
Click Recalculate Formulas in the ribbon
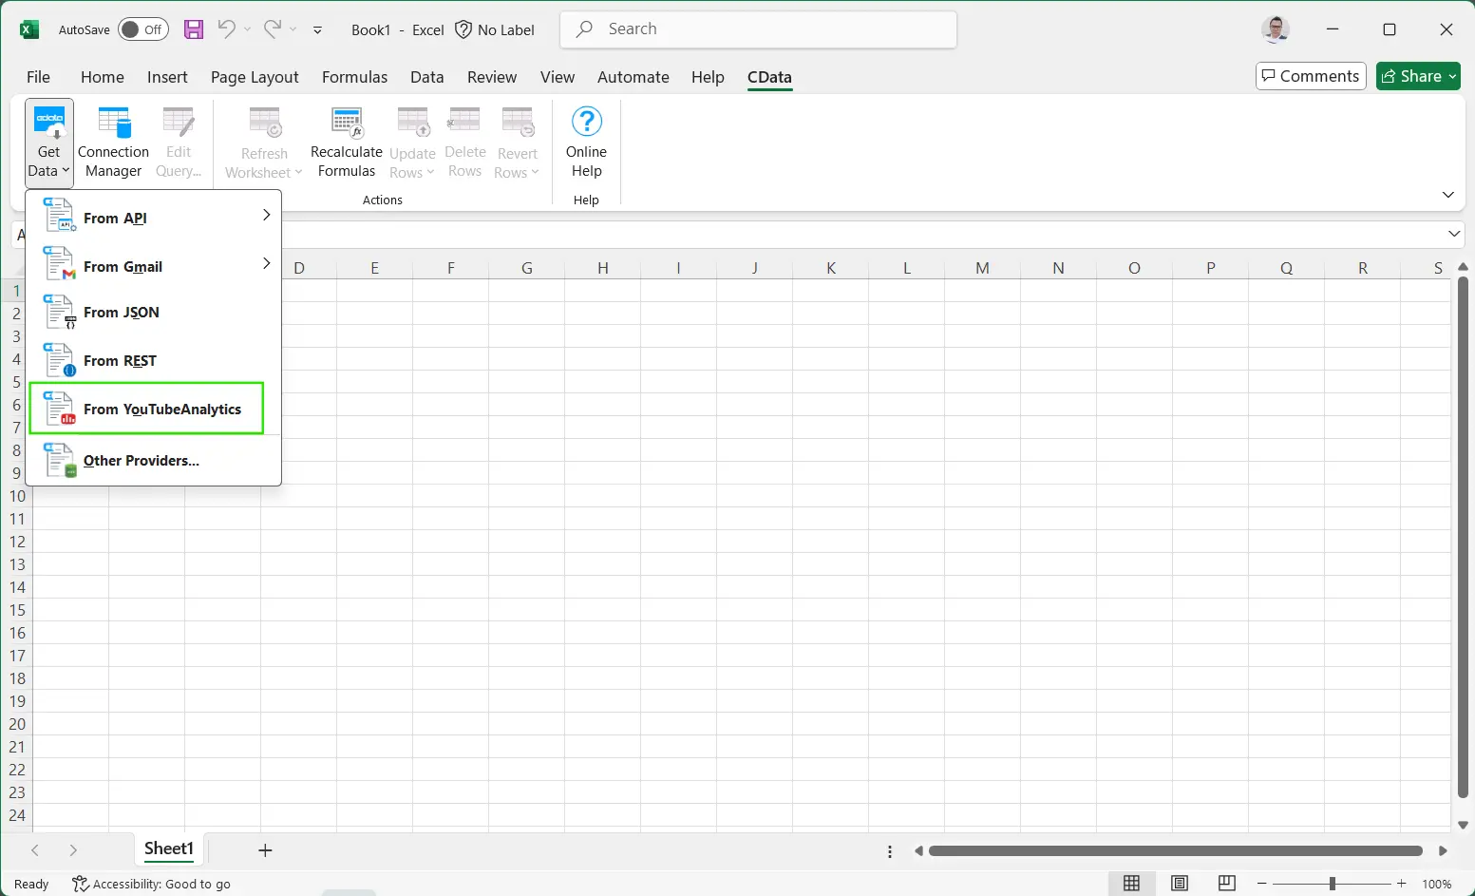coord(346,143)
